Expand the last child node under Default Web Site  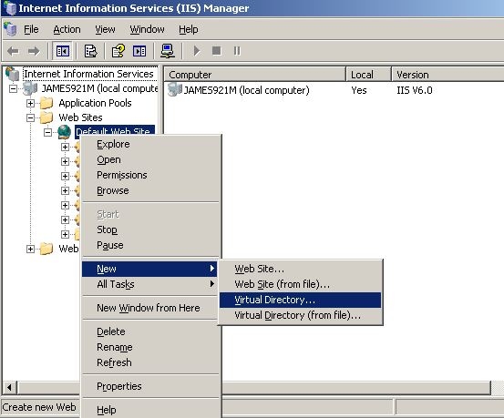pos(66,234)
